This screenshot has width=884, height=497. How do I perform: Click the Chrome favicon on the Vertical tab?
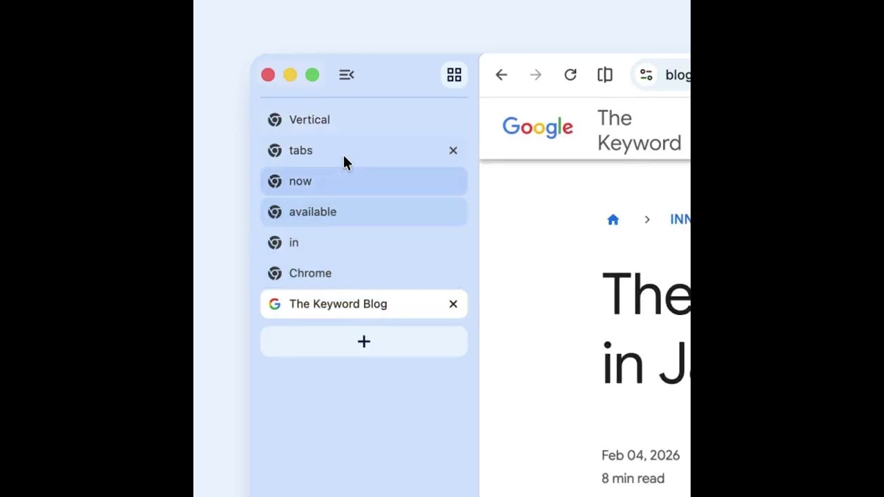coord(274,119)
